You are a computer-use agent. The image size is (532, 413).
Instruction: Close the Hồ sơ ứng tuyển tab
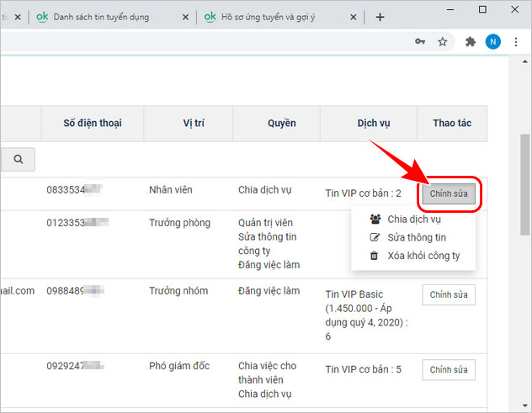click(x=355, y=17)
